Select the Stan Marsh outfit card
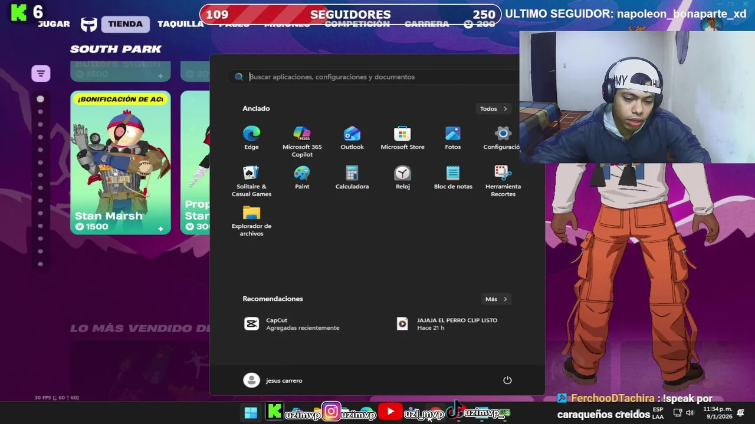755x424 pixels. 120,163
